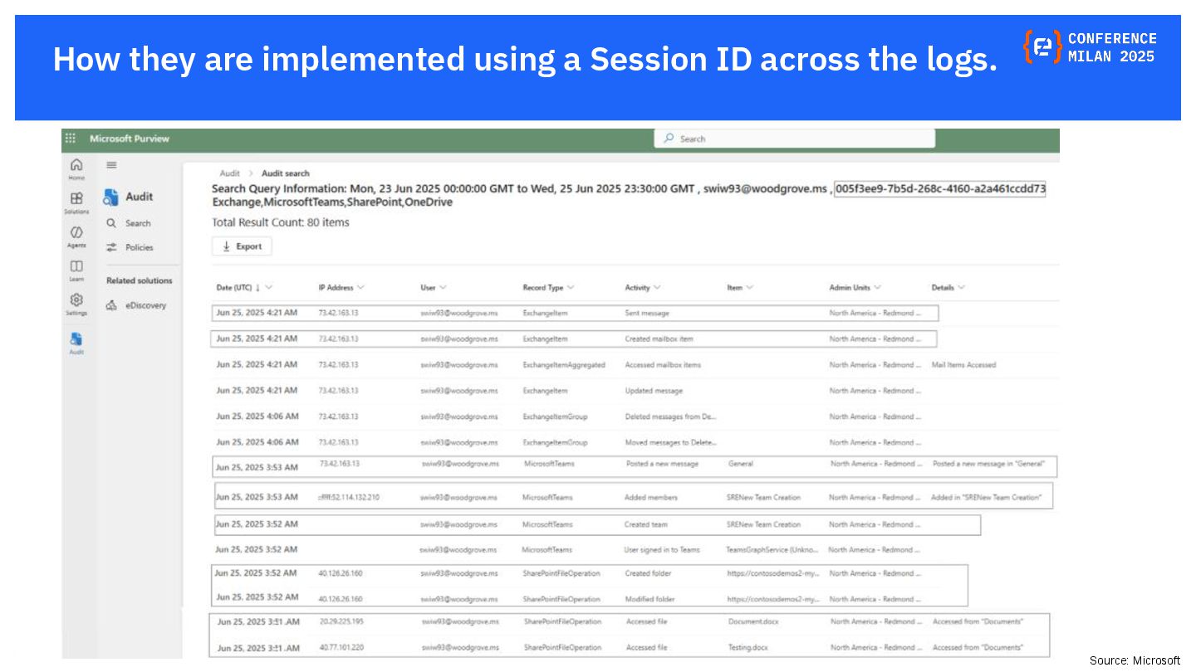Select the Posted a new message row
Screen dimensions: 1196x672
pyautogui.click(x=635, y=466)
